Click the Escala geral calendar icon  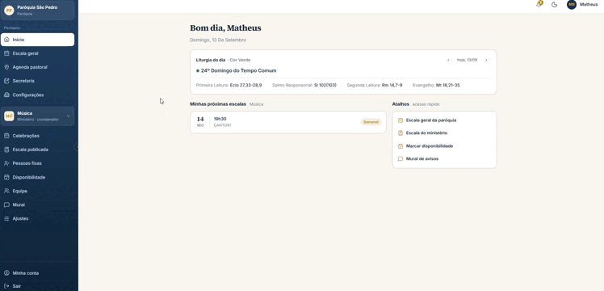pos(6,53)
